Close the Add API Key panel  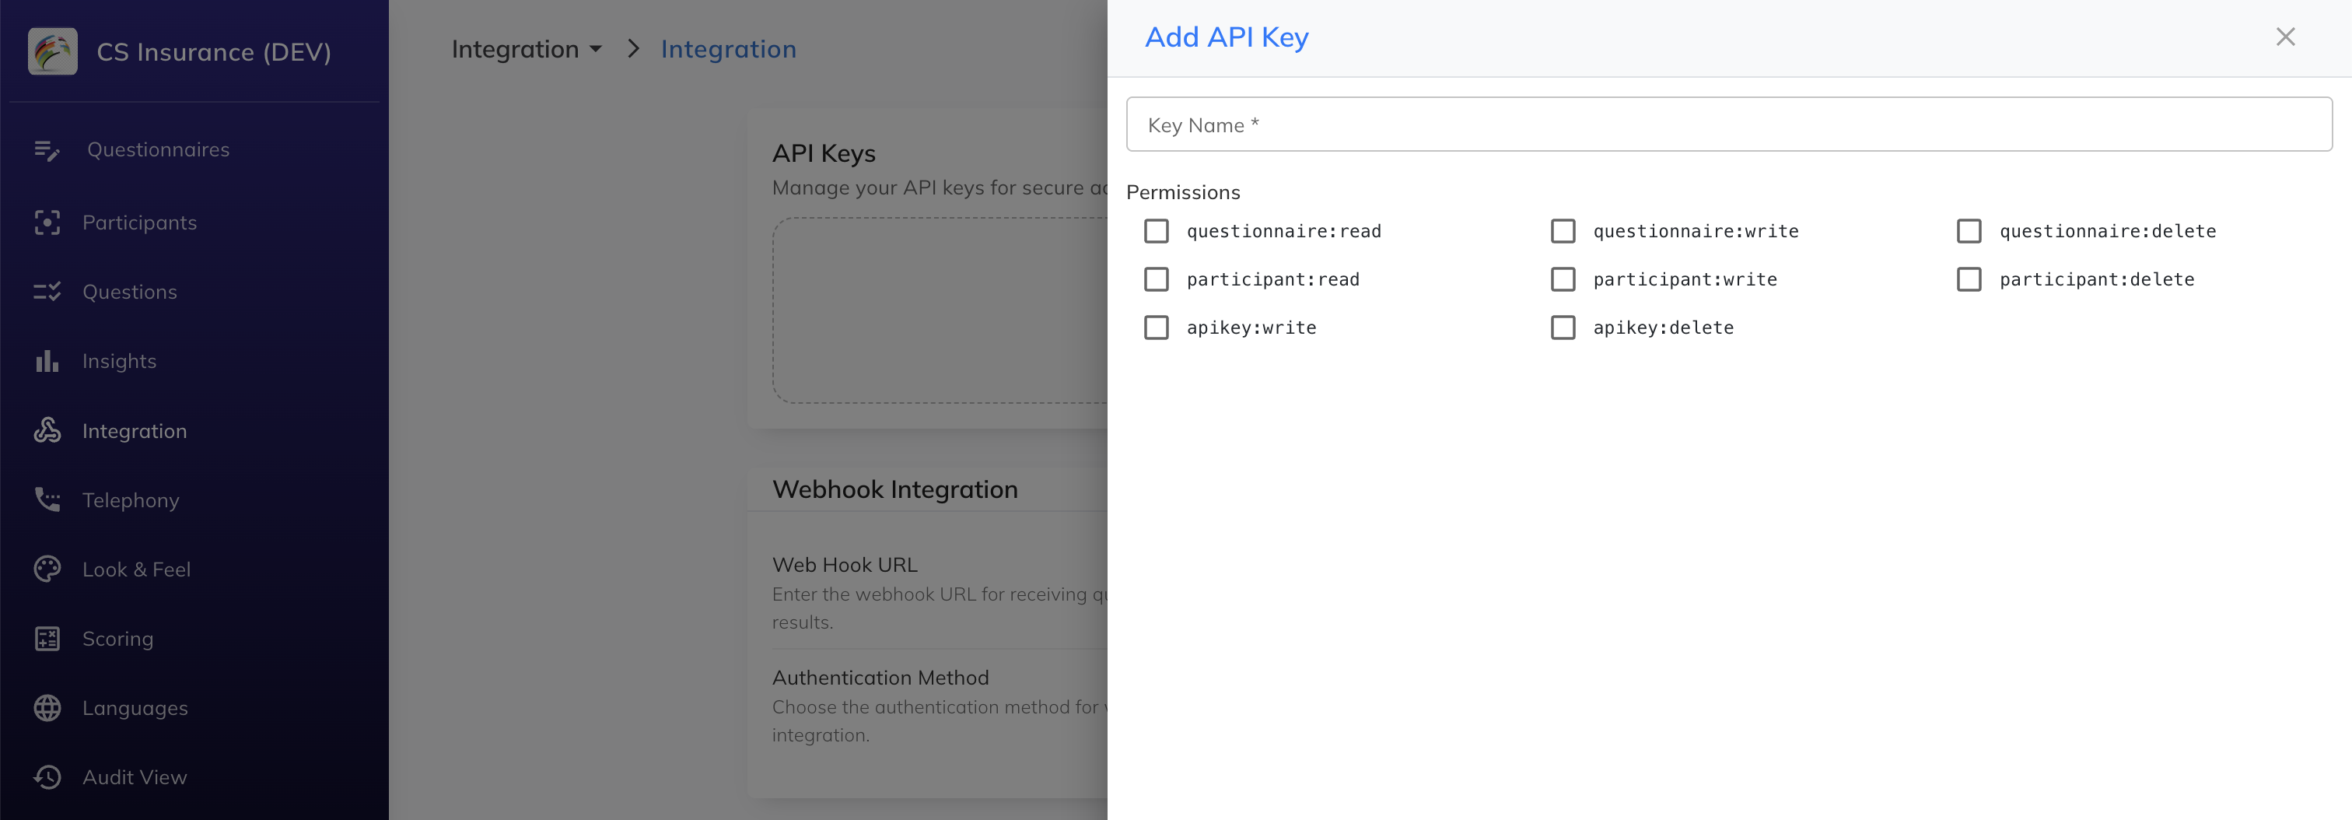click(x=2284, y=37)
